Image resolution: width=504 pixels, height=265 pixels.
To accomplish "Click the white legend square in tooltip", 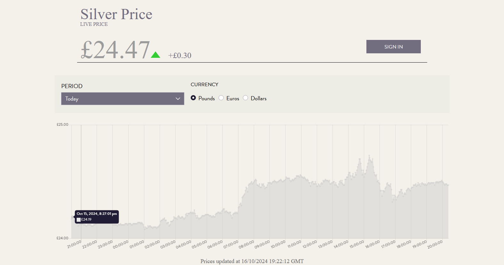I will pyautogui.click(x=79, y=220).
